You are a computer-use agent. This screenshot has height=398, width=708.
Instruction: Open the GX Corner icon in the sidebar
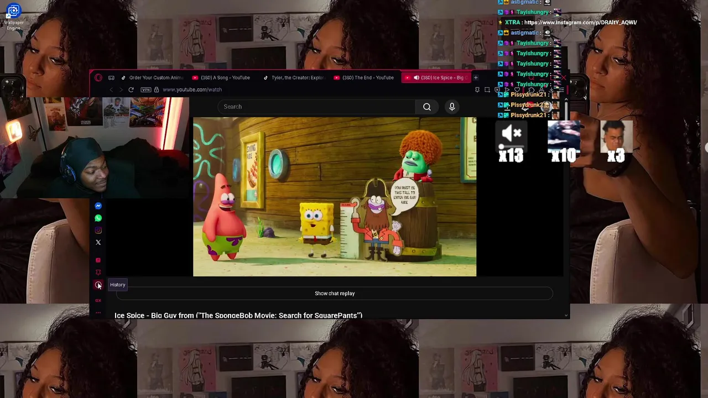tap(98, 300)
